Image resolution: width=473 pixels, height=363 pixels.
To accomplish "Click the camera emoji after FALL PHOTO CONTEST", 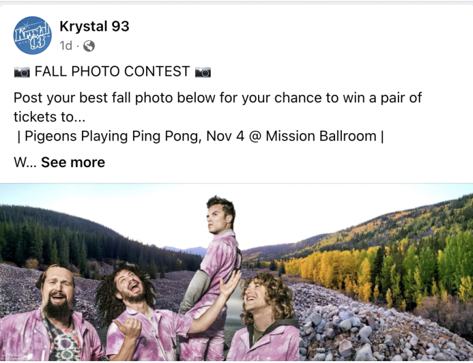I will pos(203,72).
